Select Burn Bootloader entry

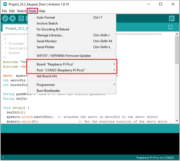(x=72, y=91)
